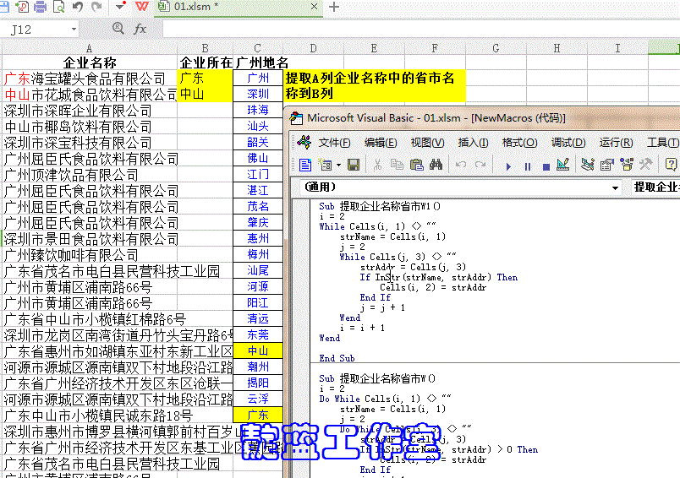Open Find with the binoculars icon
The width and height of the screenshot is (680, 478).
(436, 165)
